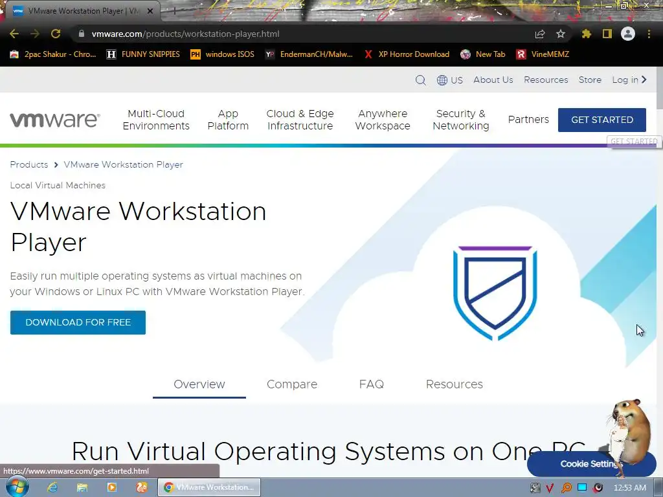Image resolution: width=663 pixels, height=497 pixels.
Task: Click DOWNLOAD FOR FREE button
Action: click(78, 322)
